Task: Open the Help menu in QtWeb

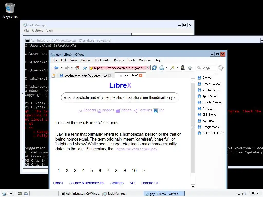Action: pyautogui.click(x=158, y=60)
